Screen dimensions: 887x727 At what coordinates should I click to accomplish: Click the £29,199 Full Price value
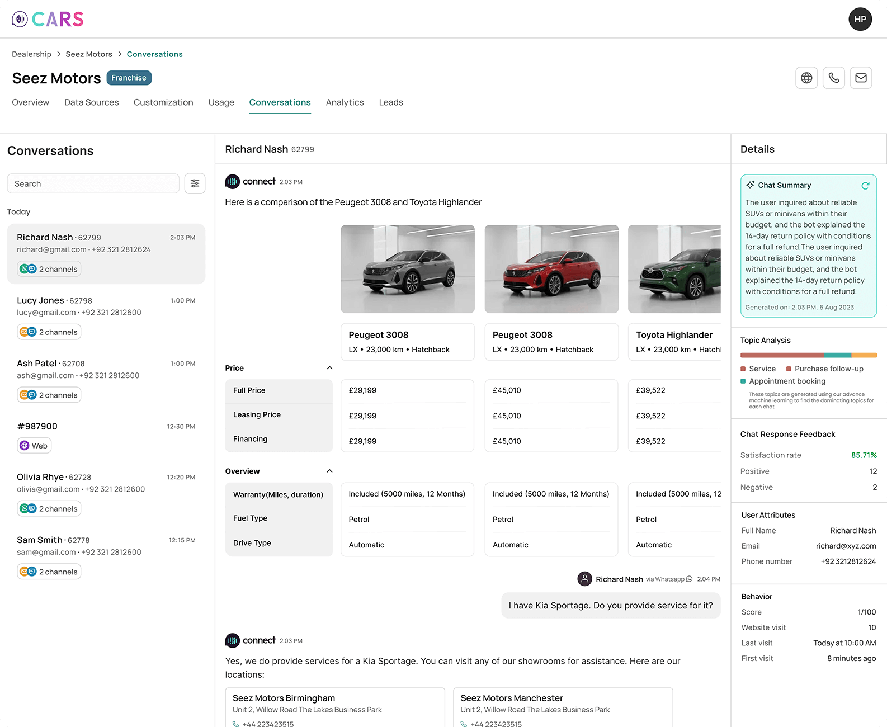point(362,390)
